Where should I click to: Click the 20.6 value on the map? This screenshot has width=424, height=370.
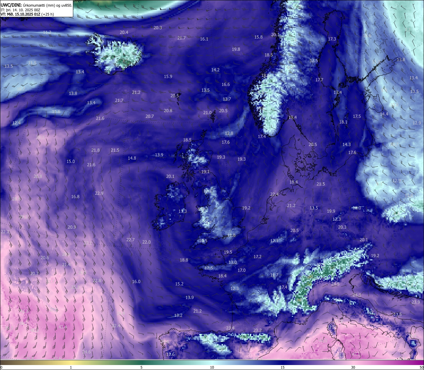(45, 258)
